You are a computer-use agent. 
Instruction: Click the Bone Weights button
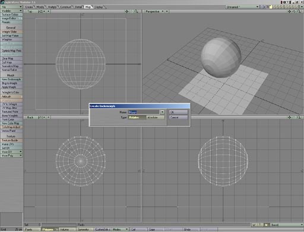pyautogui.click(x=11, y=115)
